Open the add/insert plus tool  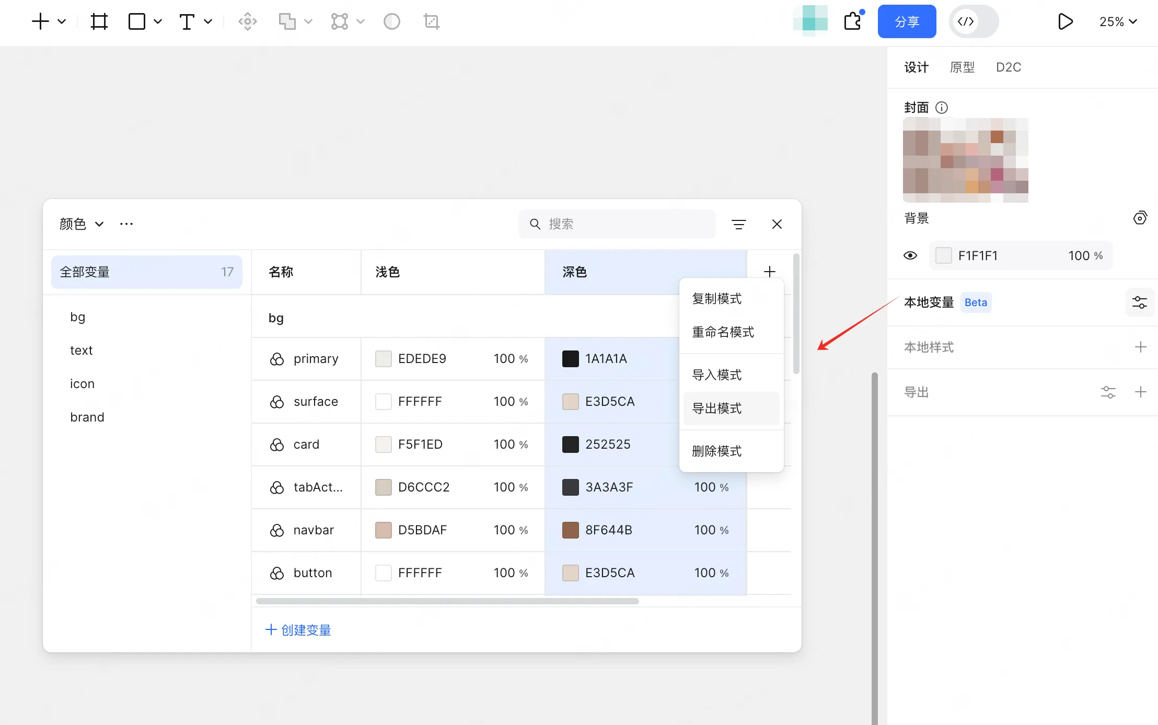40,21
